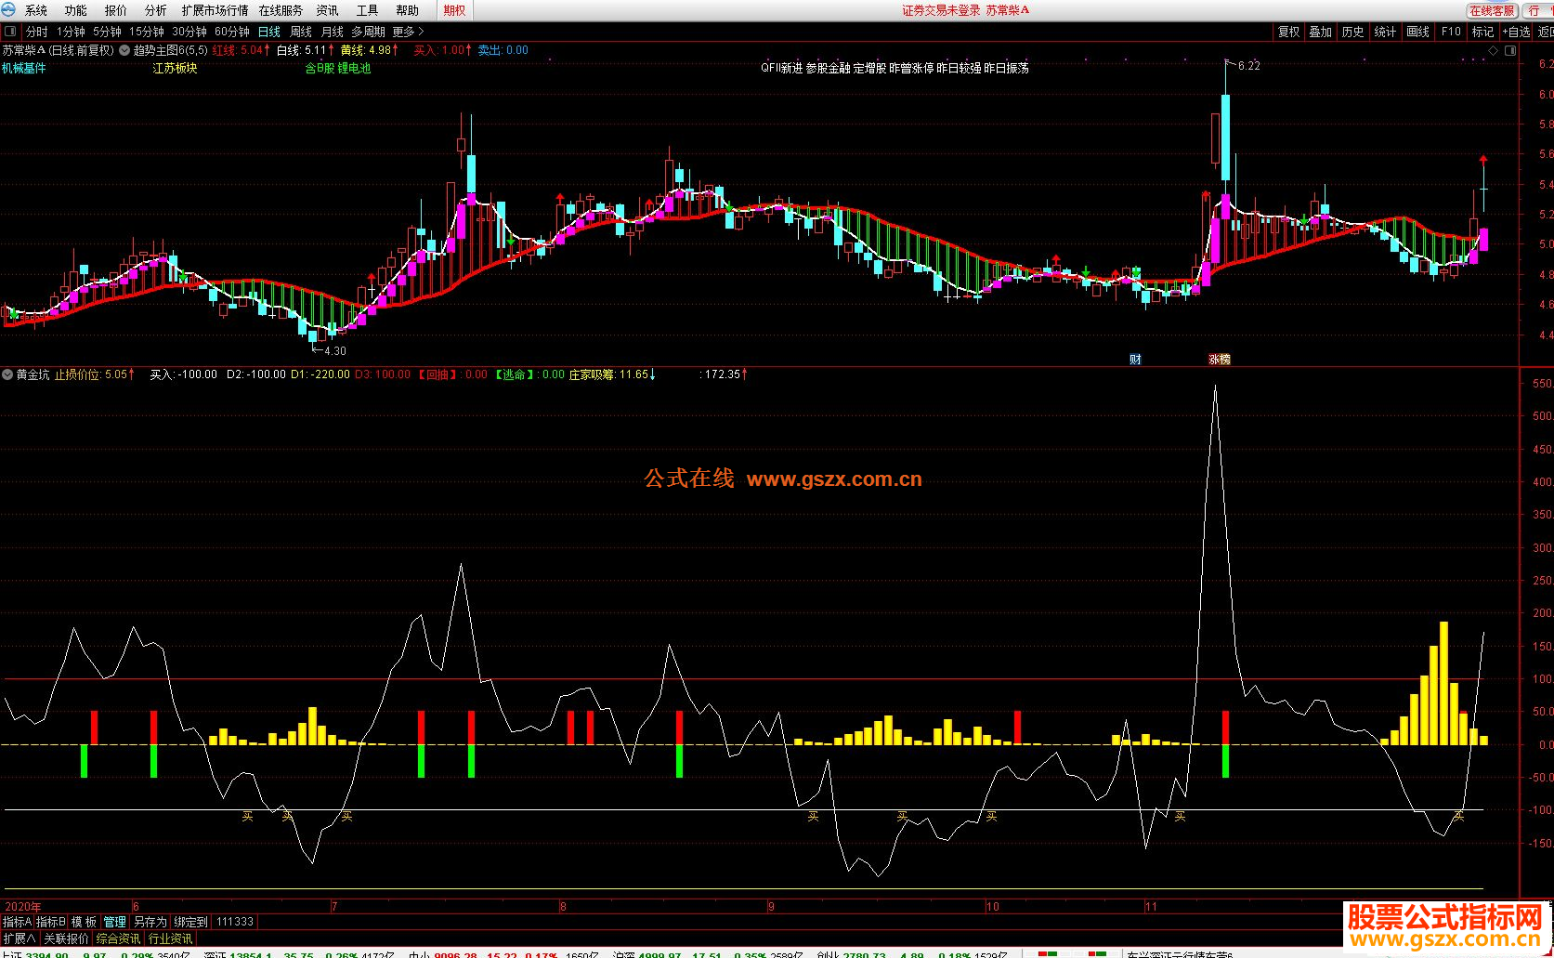Switch chart to 分时 view
Viewport: 1554px width, 958px height.
point(37,32)
